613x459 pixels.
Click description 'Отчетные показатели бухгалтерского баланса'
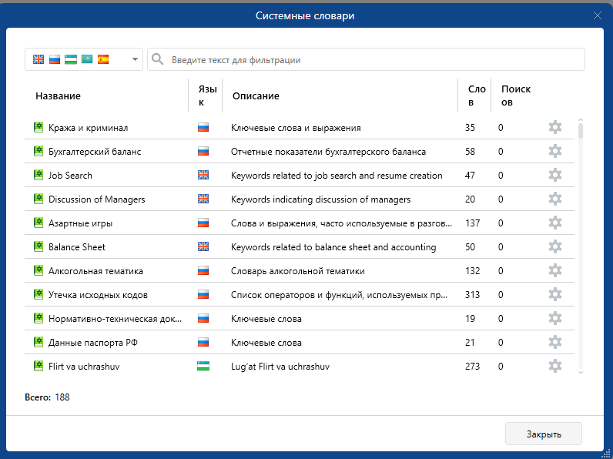(328, 152)
